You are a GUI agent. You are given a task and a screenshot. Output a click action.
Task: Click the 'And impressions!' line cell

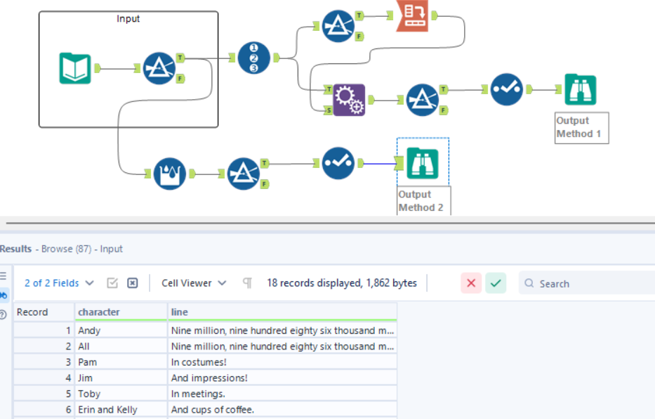tap(282, 378)
